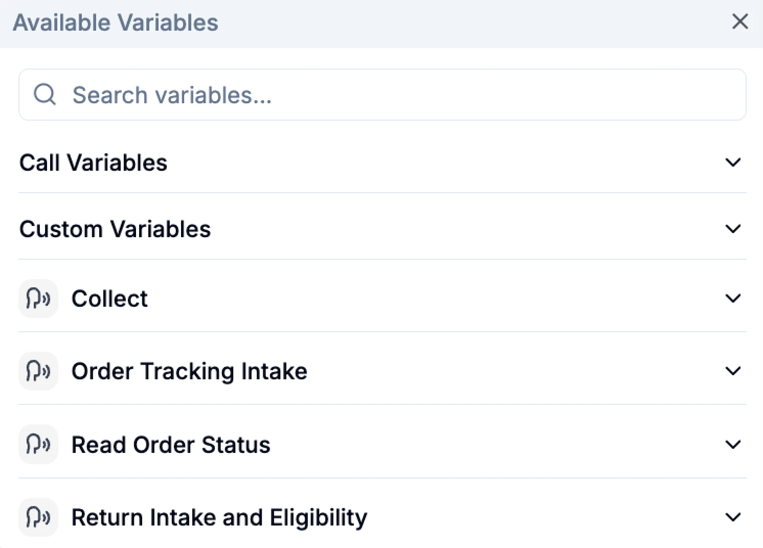This screenshot has width=763, height=548.
Task: Click the voice icon beside Return Intake and Eligibility
Action: (38, 517)
